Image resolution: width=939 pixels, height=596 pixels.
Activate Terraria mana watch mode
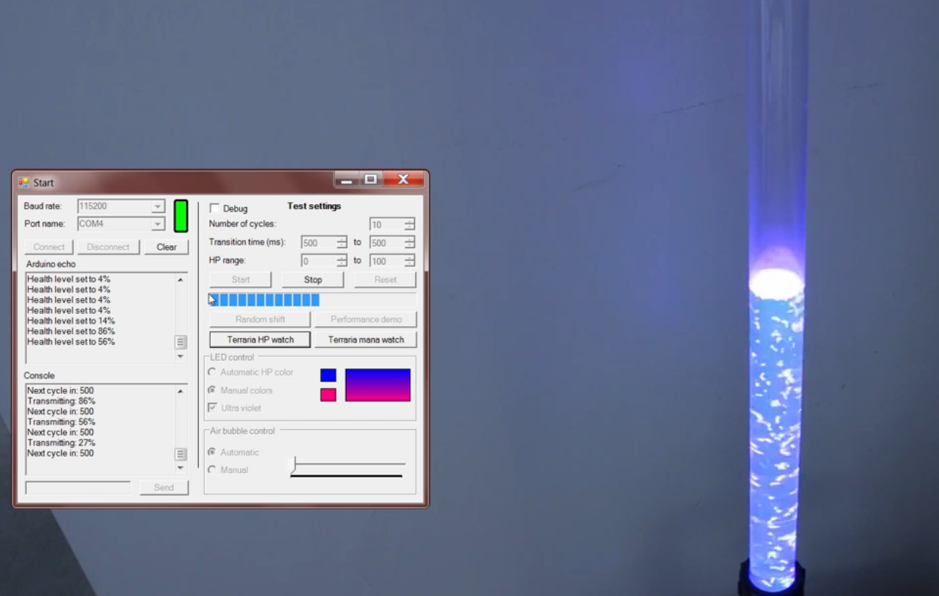[x=365, y=339]
